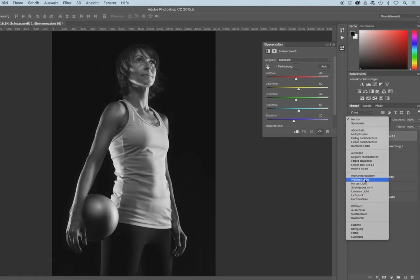Open the Art layer filter dropdown
This screenshot has height=280, width=420.
(361, 113)
